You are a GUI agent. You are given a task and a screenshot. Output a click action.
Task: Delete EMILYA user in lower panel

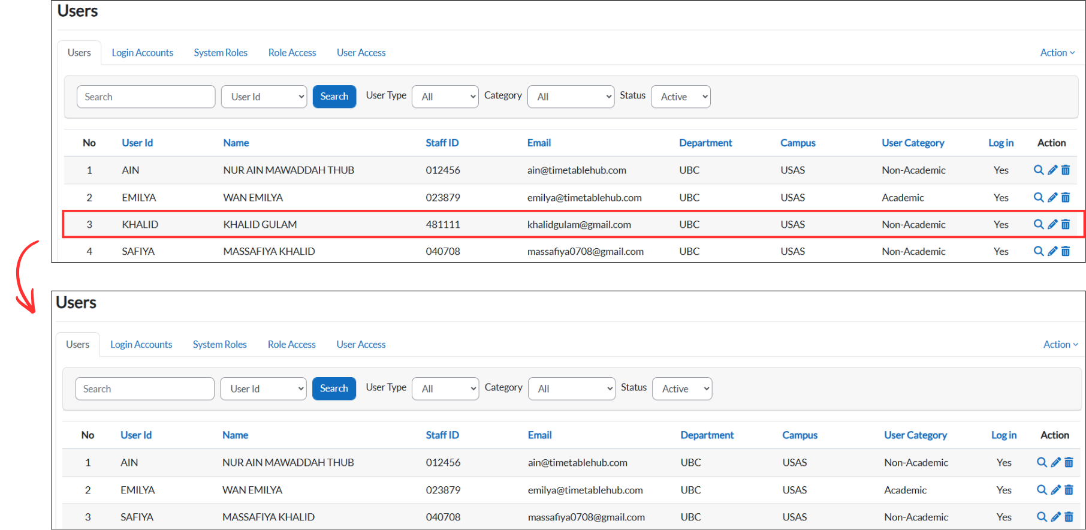click(1069, 490)
